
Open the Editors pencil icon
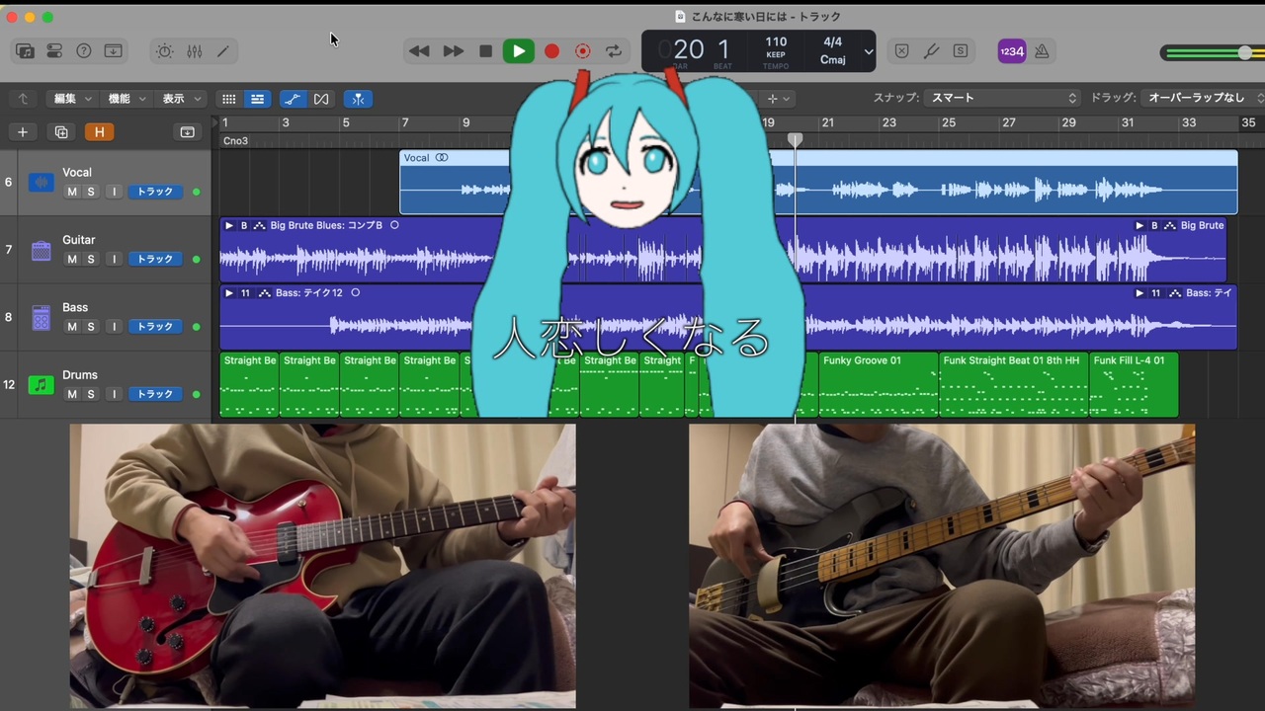coord(223,51)
